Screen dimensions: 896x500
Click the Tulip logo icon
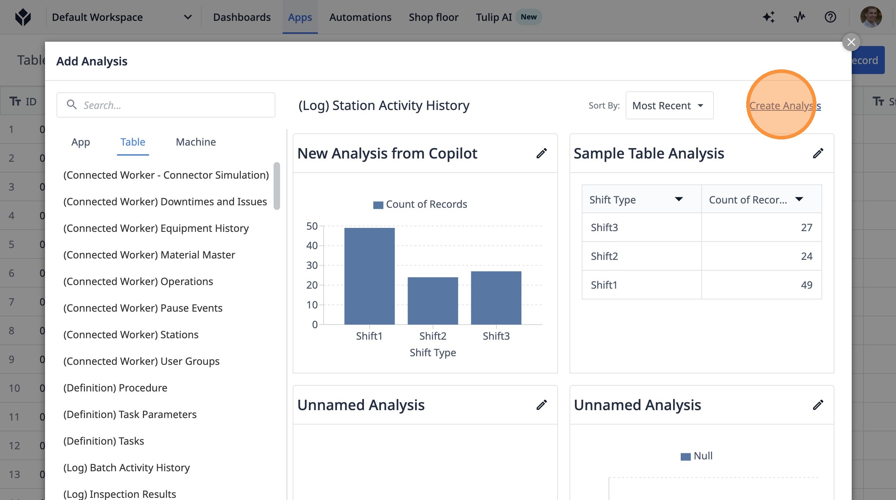coord(23,17)
